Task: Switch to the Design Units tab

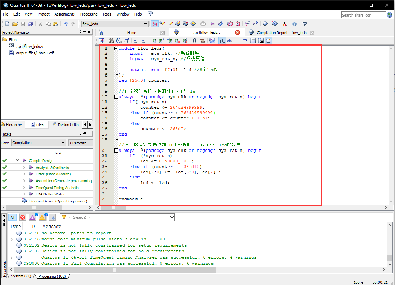Action: [x=66, y=125]
